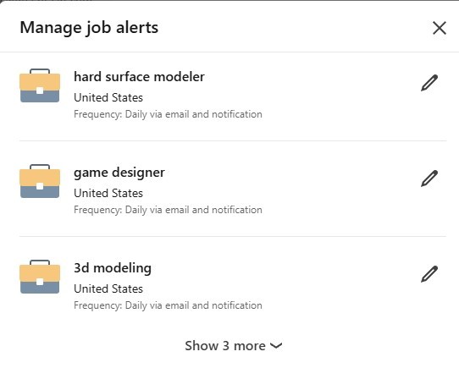Click the frequency text for game designer
This screenshot has height=368, width=459.
(168, 210)
